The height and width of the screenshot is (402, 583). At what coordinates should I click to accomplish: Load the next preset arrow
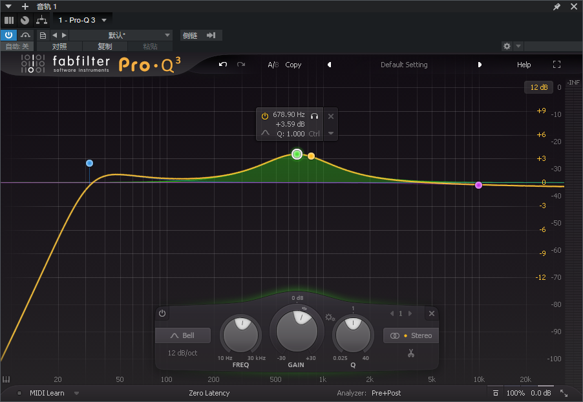click(480, 65)
